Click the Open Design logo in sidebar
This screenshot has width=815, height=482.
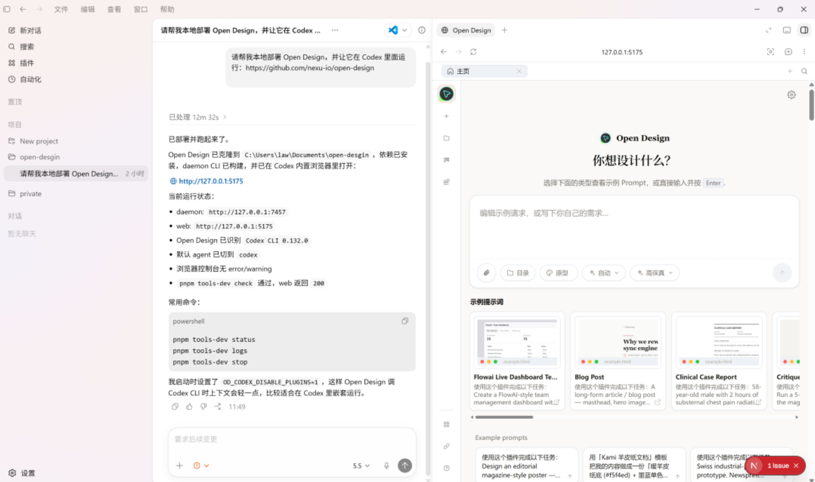446,94
